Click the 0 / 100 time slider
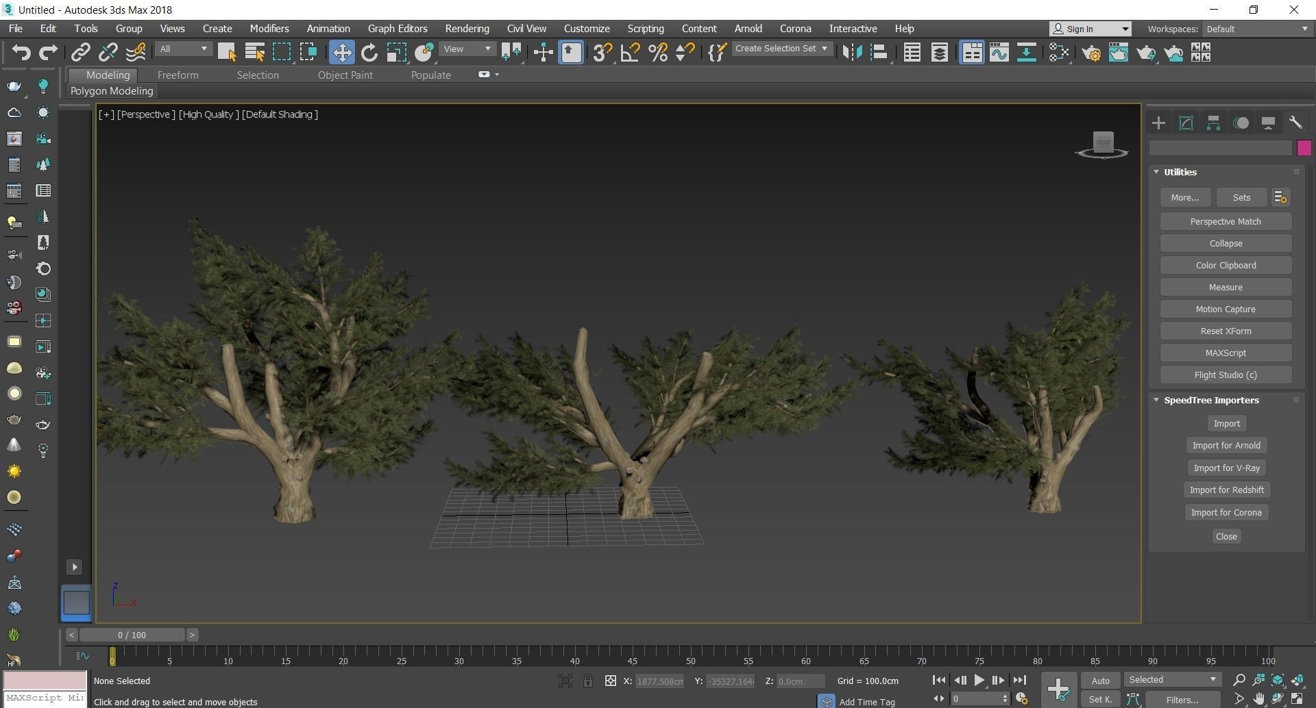This screenshot has width=1316, height=708. tap(132, 635)
